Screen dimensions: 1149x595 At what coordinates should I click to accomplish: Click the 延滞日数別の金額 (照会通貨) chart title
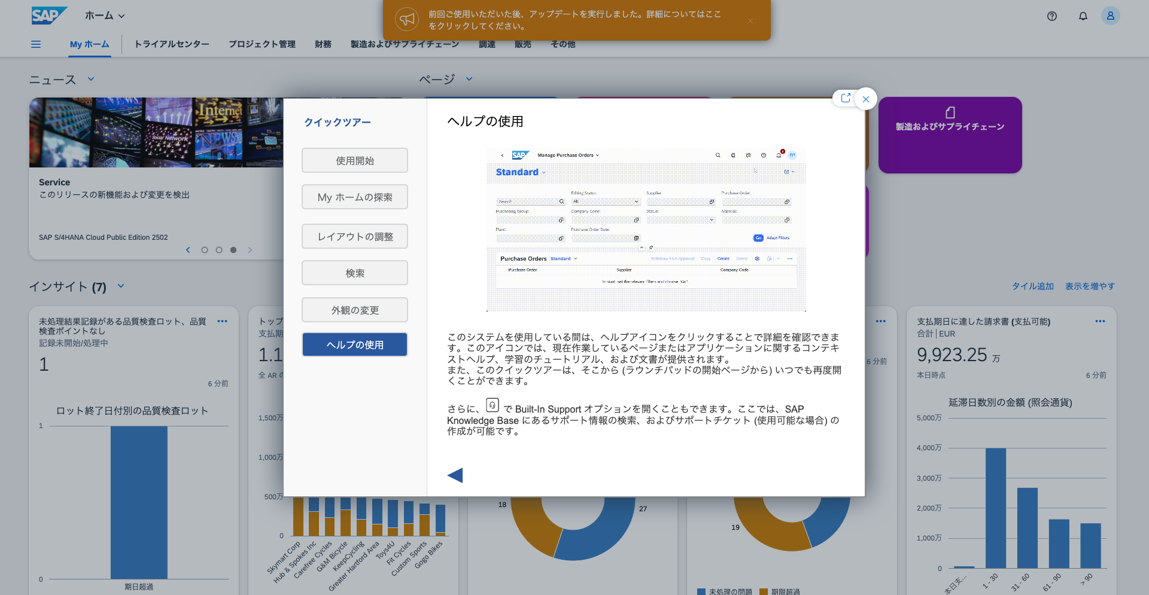tap(1011, 402)
